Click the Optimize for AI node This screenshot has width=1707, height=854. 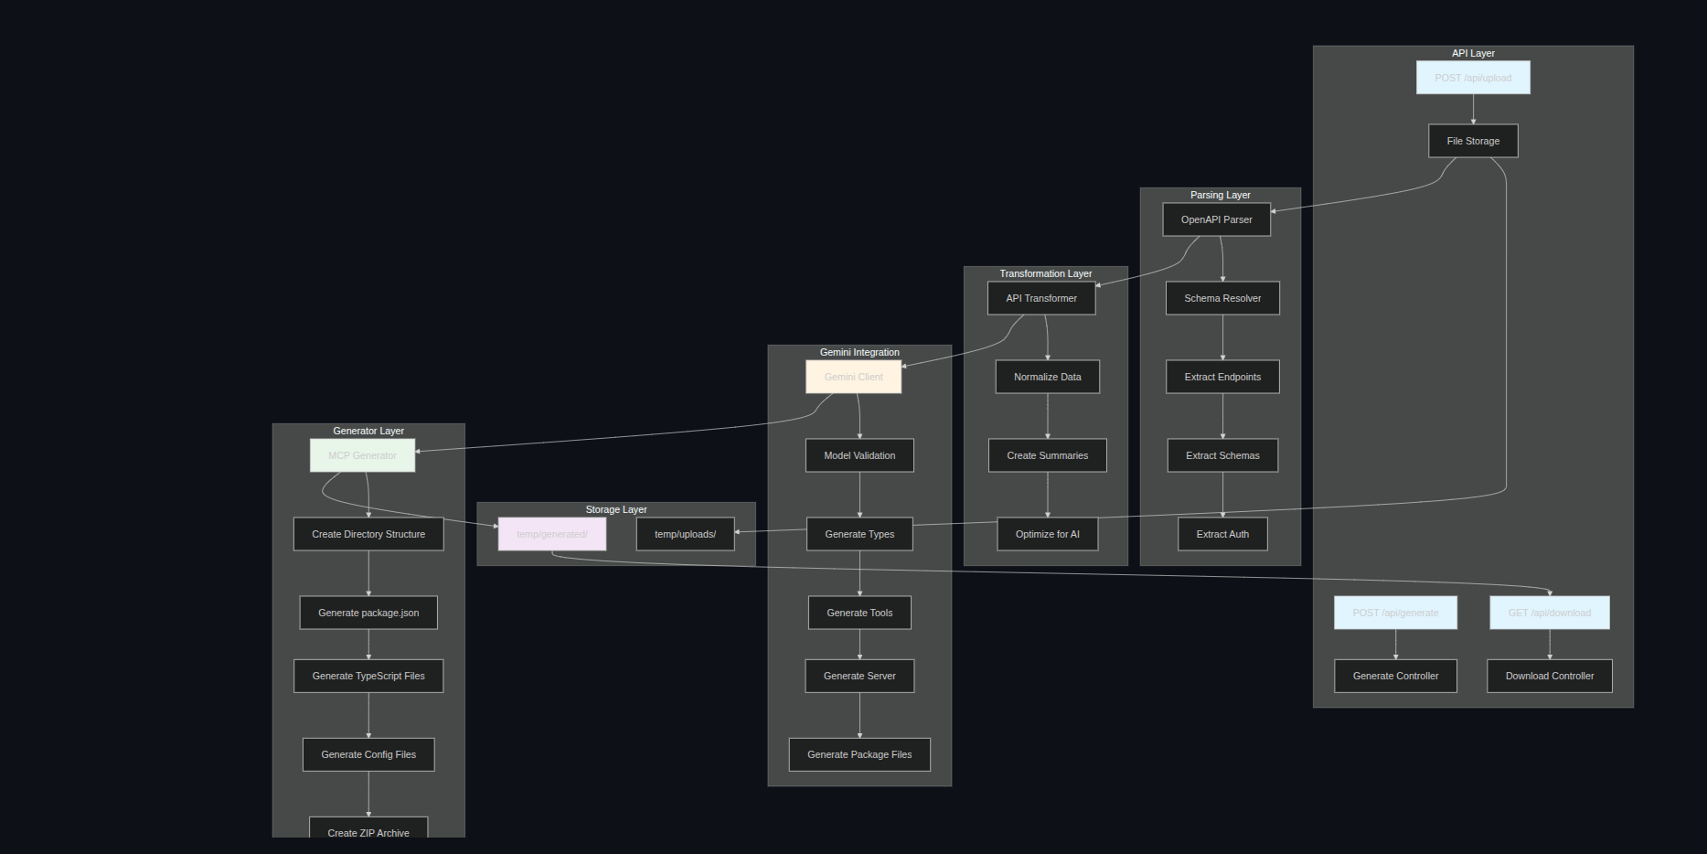tap(1047, 534)
